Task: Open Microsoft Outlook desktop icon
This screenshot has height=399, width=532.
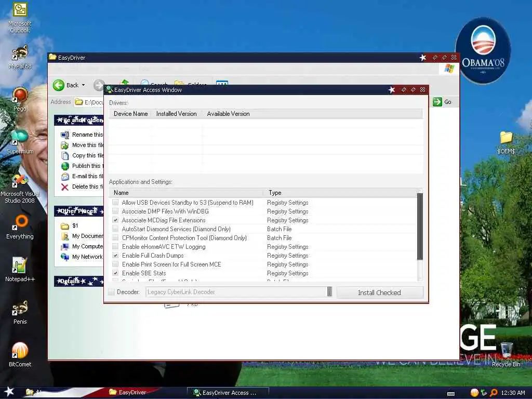Action: pos(20,18)
